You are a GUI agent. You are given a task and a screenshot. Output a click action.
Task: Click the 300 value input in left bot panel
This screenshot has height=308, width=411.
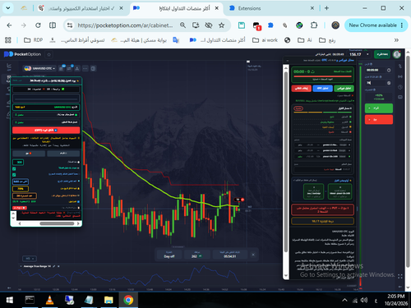point(18,163)
